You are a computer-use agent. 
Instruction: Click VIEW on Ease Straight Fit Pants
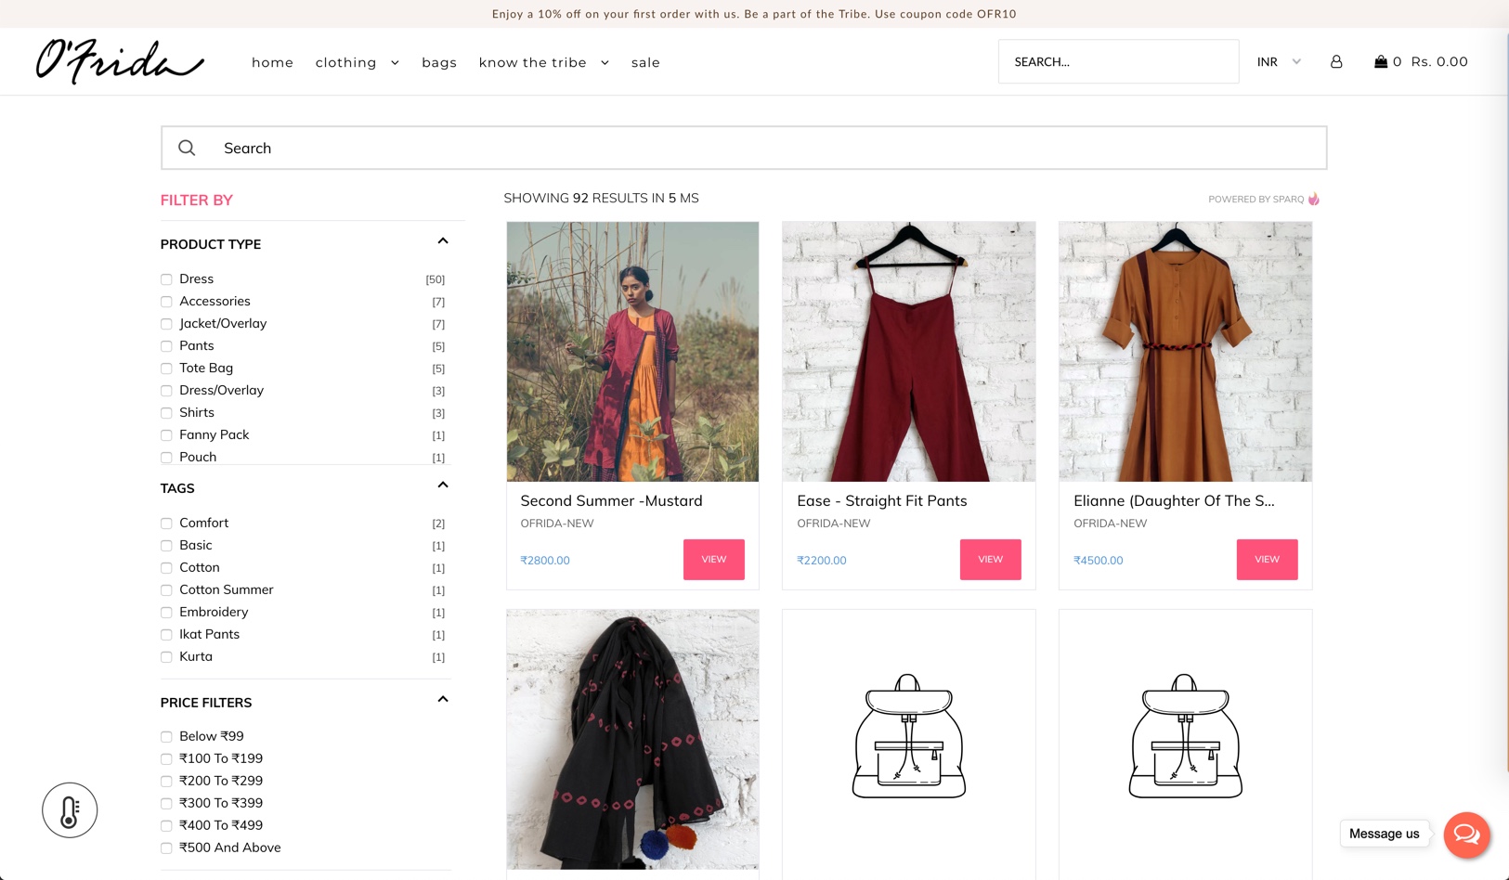pyautogui.click(x=990, y=559)
